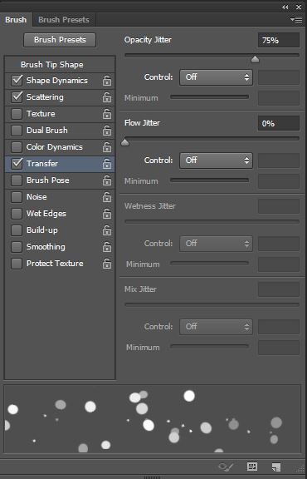307x479 pixels.
Task: Open Flow Jitter Control dropdown
Action: tap(216, 160)
